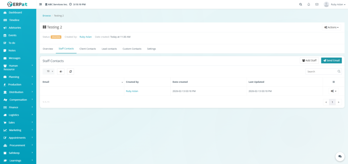Screen dimensions: 348x164
Task: Open the row gear options dropdown
Action: 333,91
